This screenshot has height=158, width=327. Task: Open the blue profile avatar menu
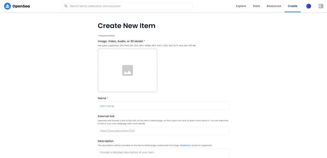(308, 6)
